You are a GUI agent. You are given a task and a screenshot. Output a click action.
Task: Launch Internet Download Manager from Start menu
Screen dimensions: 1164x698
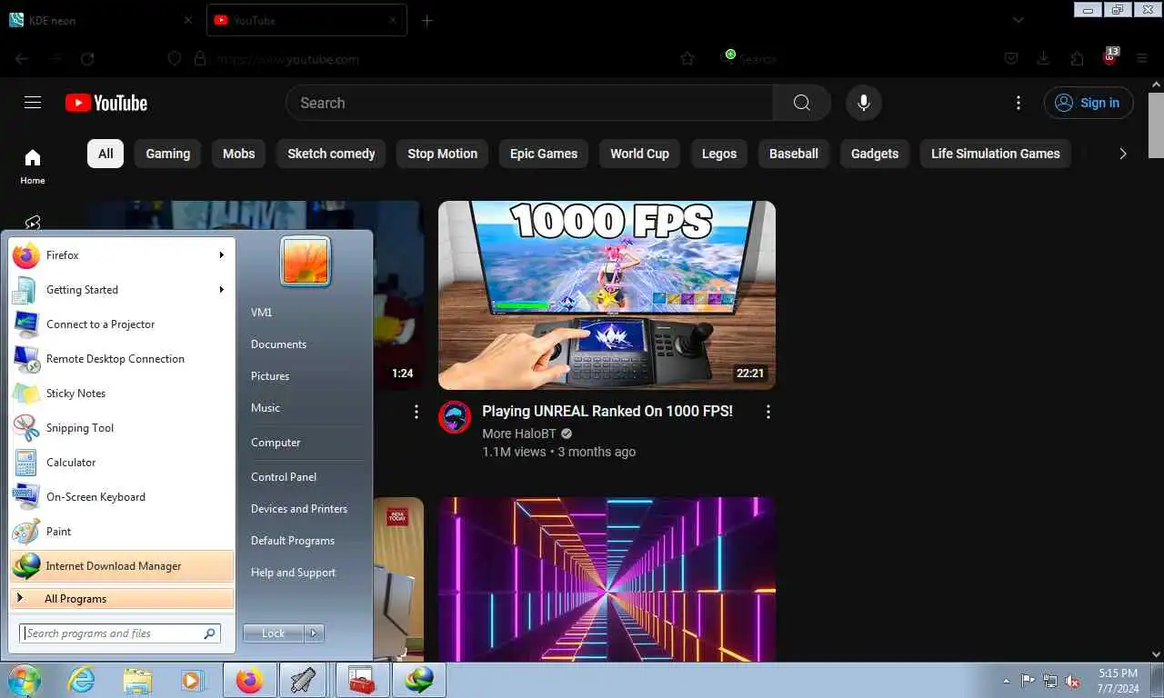click(121, 566)
